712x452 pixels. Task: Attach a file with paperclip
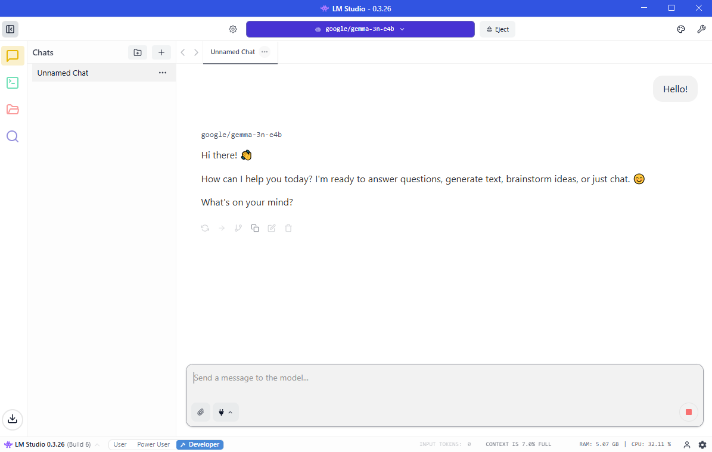pyautogui.click(x=201, y=412)
